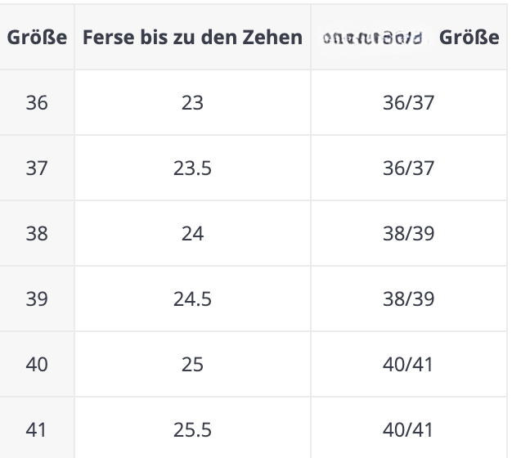Click the 23.5 measurement cell
512x458 pixels.
(193, 168)
